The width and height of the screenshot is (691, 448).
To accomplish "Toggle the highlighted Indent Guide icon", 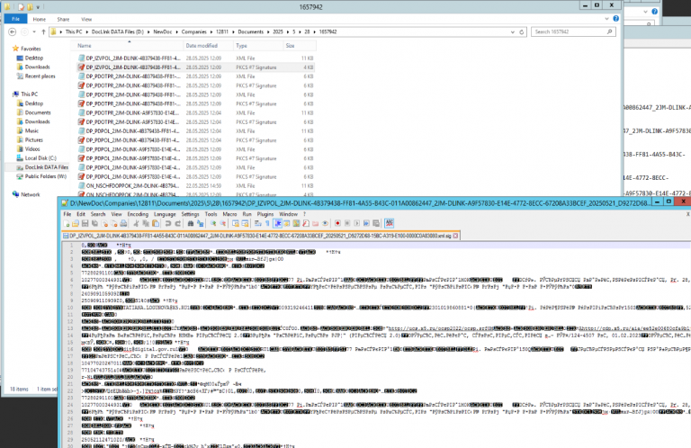I will point(278,223).
